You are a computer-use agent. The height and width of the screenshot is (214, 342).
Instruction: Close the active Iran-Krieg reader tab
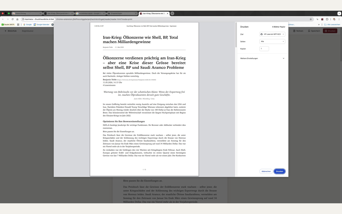click(168, 13)
